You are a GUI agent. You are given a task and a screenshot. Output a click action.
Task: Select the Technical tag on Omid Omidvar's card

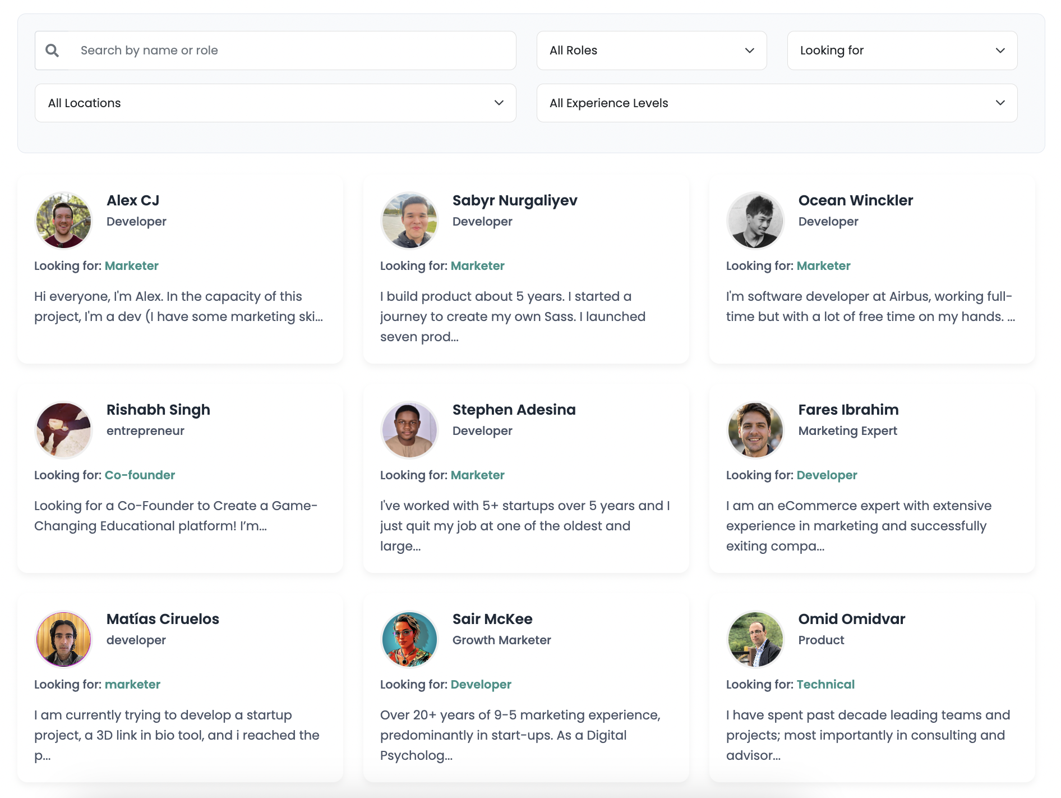(825, 684)
